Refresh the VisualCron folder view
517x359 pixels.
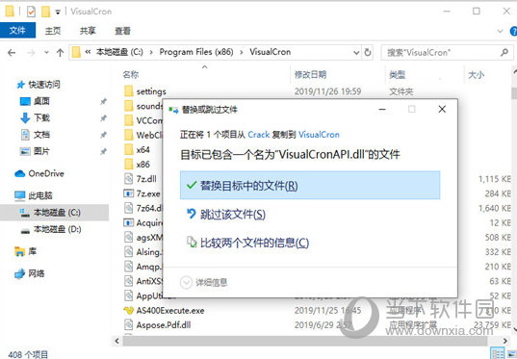(368, 52)
